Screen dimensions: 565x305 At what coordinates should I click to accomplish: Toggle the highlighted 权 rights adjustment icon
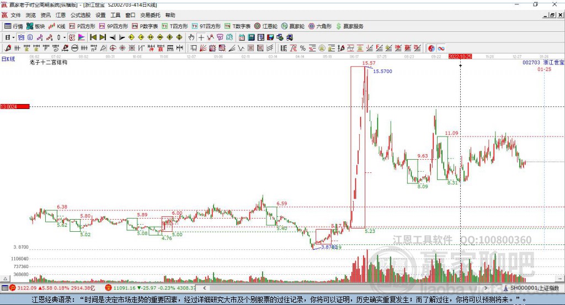click(72, 37)
